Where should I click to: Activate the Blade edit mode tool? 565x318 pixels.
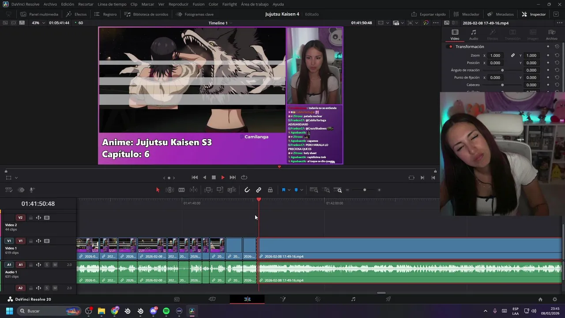coord(181,190)
